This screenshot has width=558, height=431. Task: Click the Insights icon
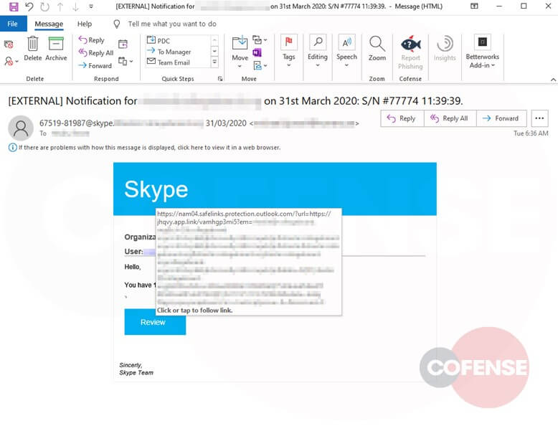click(445, 48)
